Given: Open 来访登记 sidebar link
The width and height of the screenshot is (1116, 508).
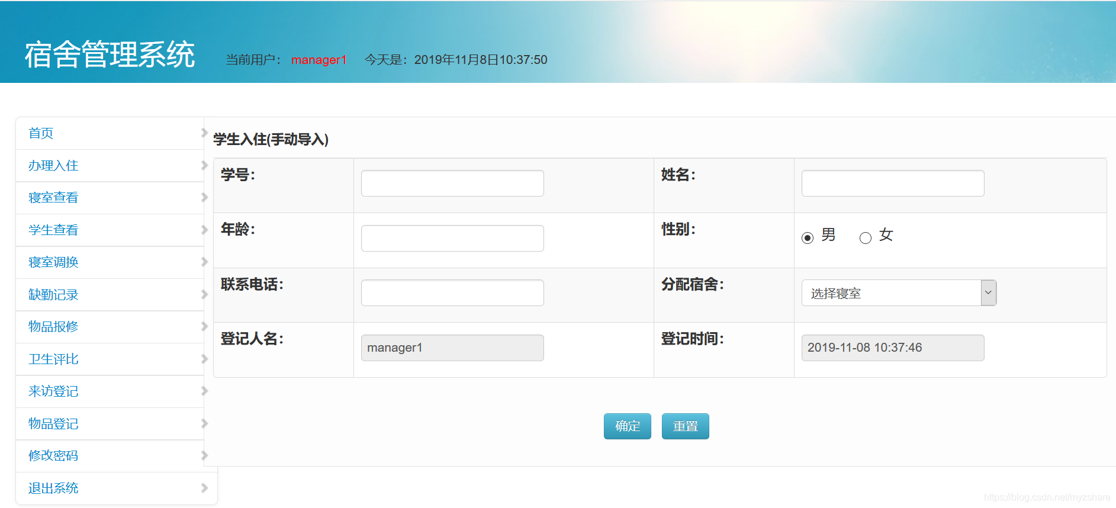Looking at the screenshot, I should [x=53, y=391].
